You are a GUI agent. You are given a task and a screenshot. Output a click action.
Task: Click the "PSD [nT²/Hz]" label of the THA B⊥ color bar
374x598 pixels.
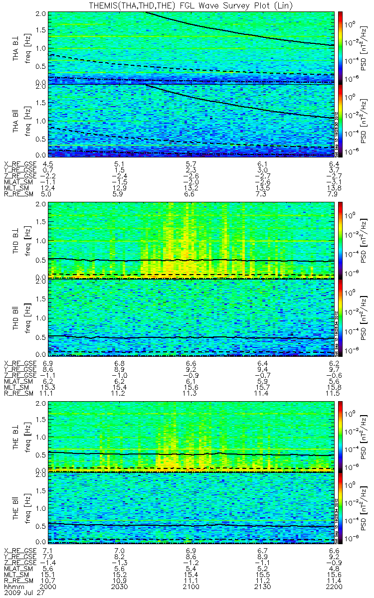[364, 47]
